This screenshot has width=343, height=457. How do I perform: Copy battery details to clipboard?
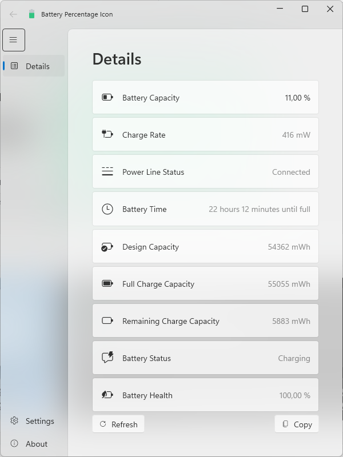297,424
